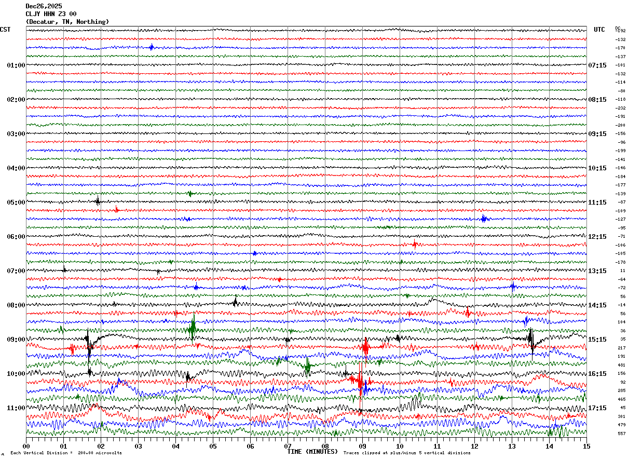
Task: Click the 17:15 UTC time label
Action: (597, 408)
